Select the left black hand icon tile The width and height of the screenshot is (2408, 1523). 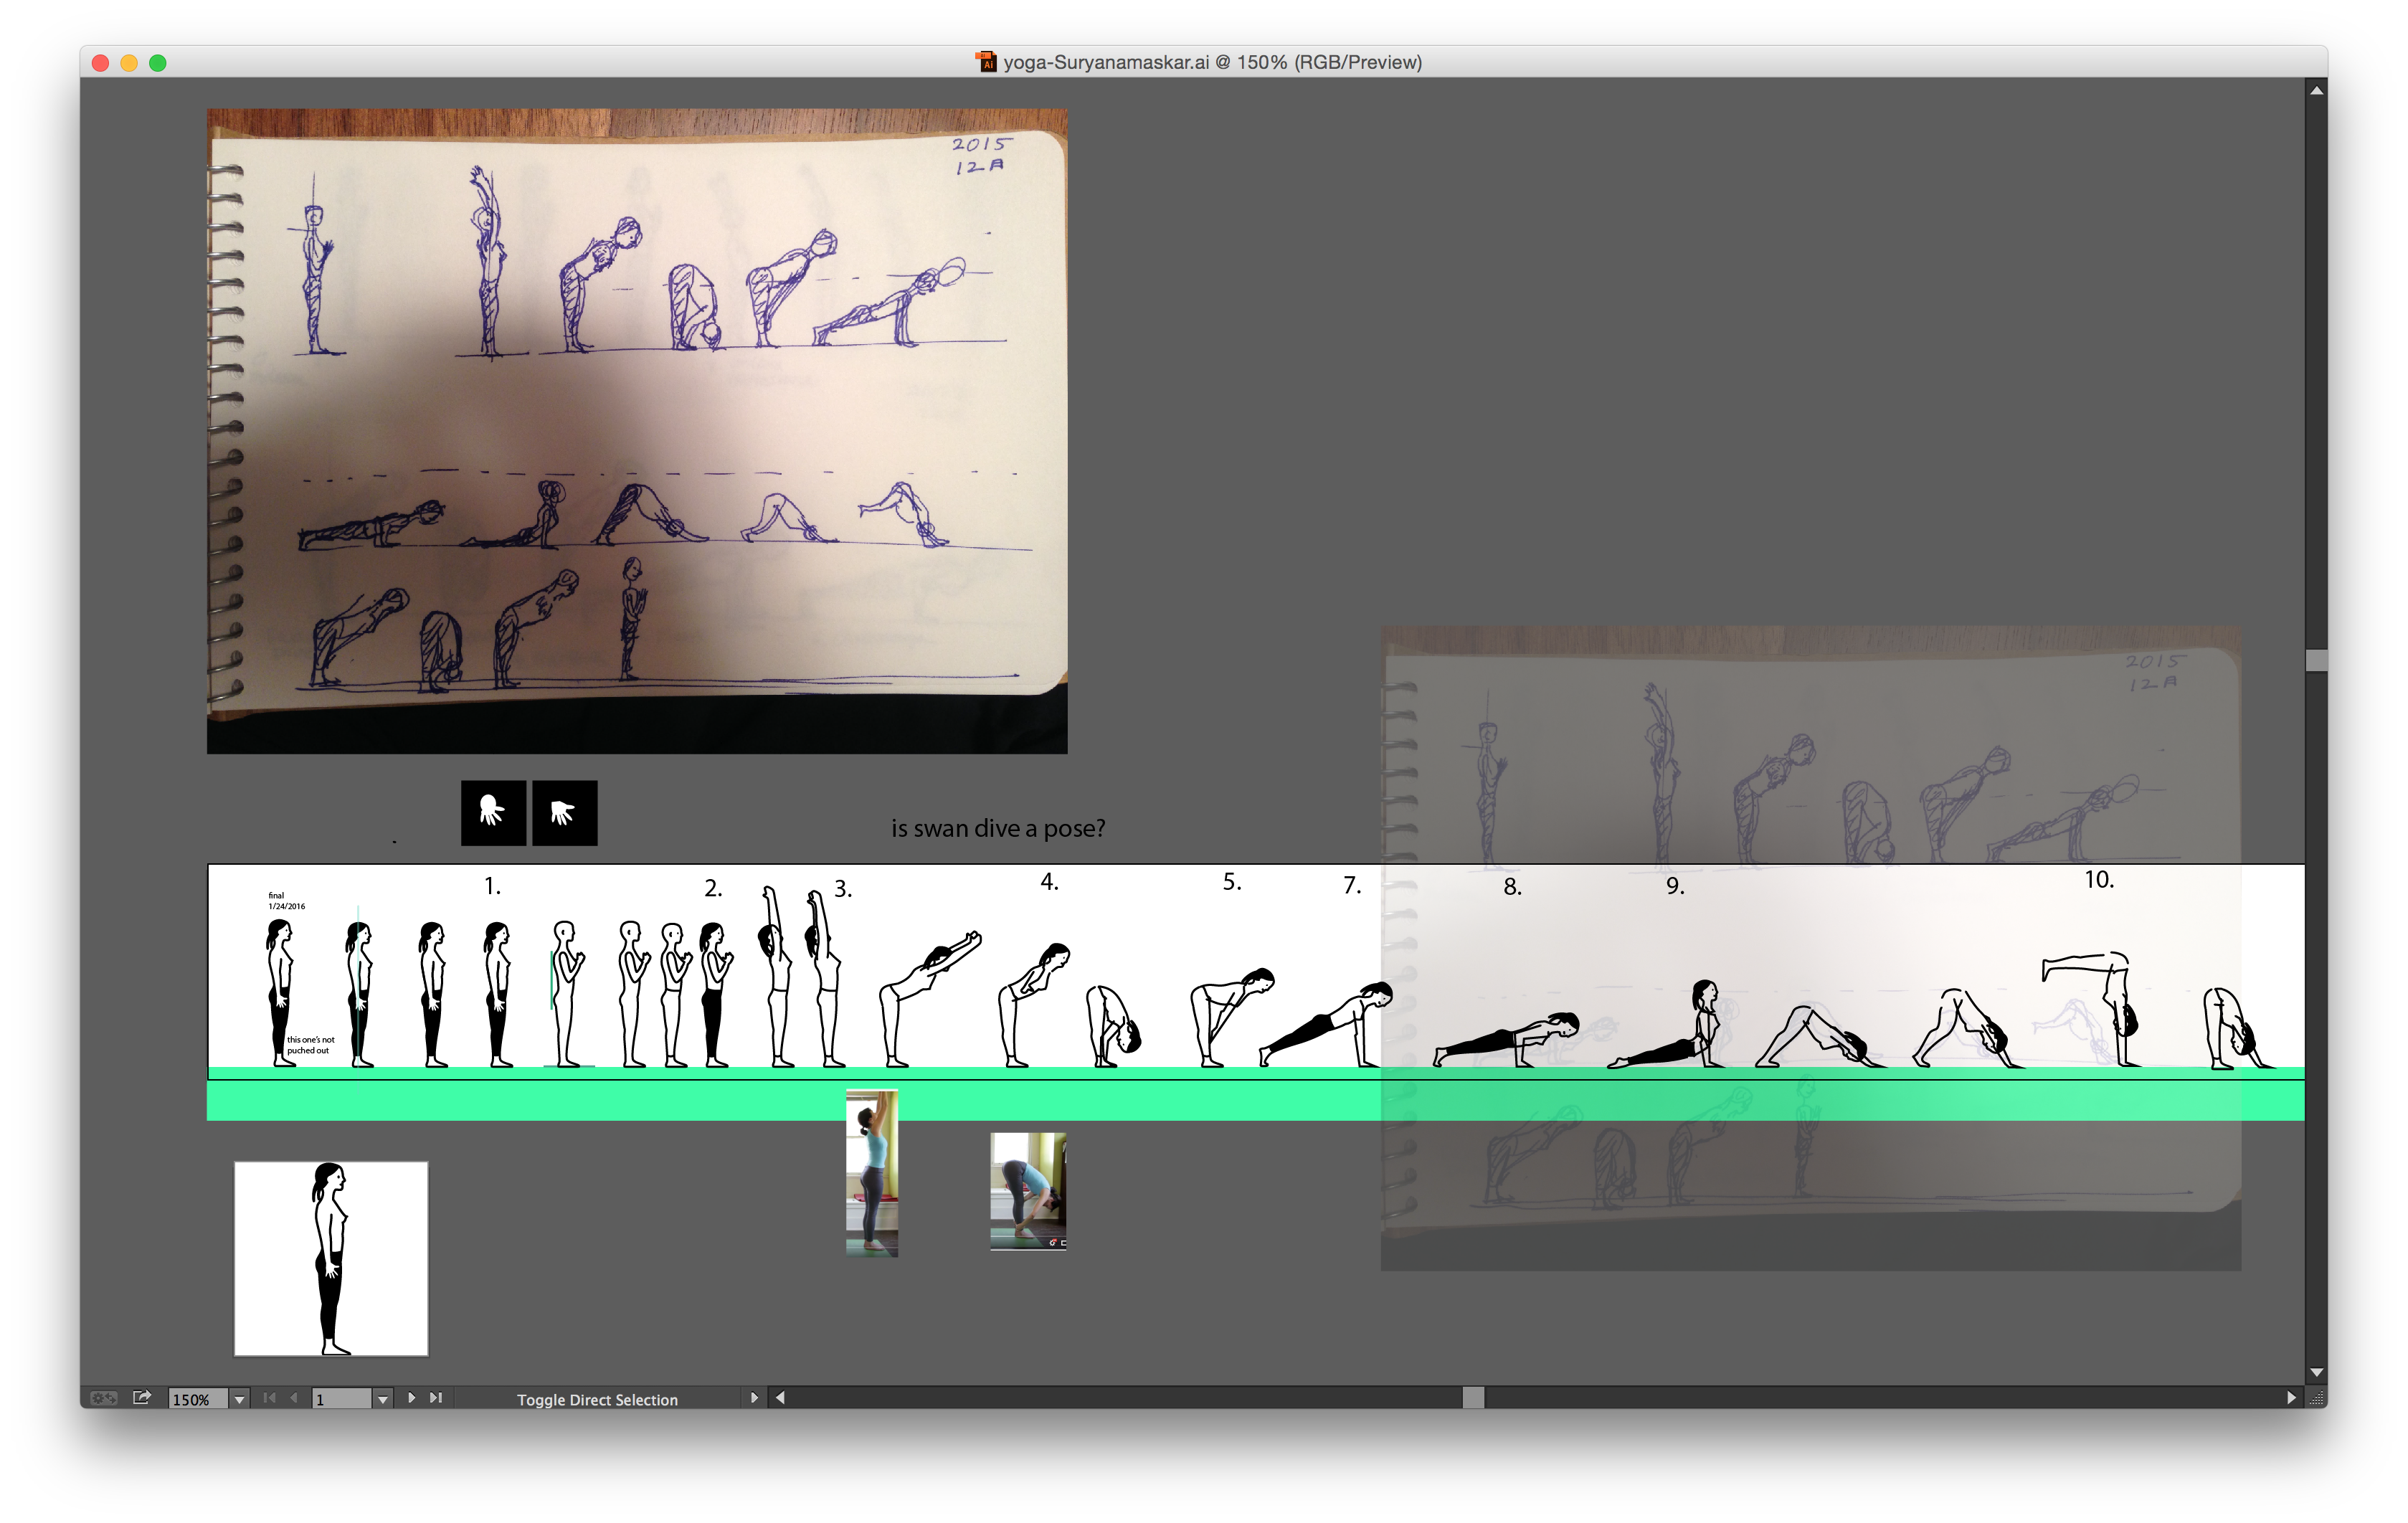pyautogui.click(x=493, y=813)
